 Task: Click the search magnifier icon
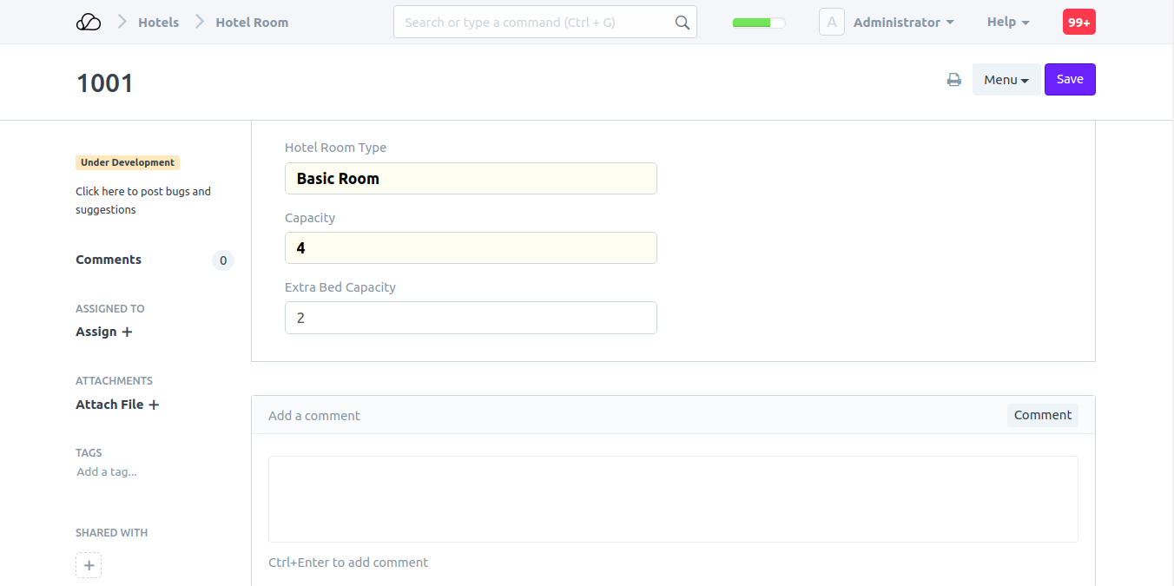click(683, 23)
